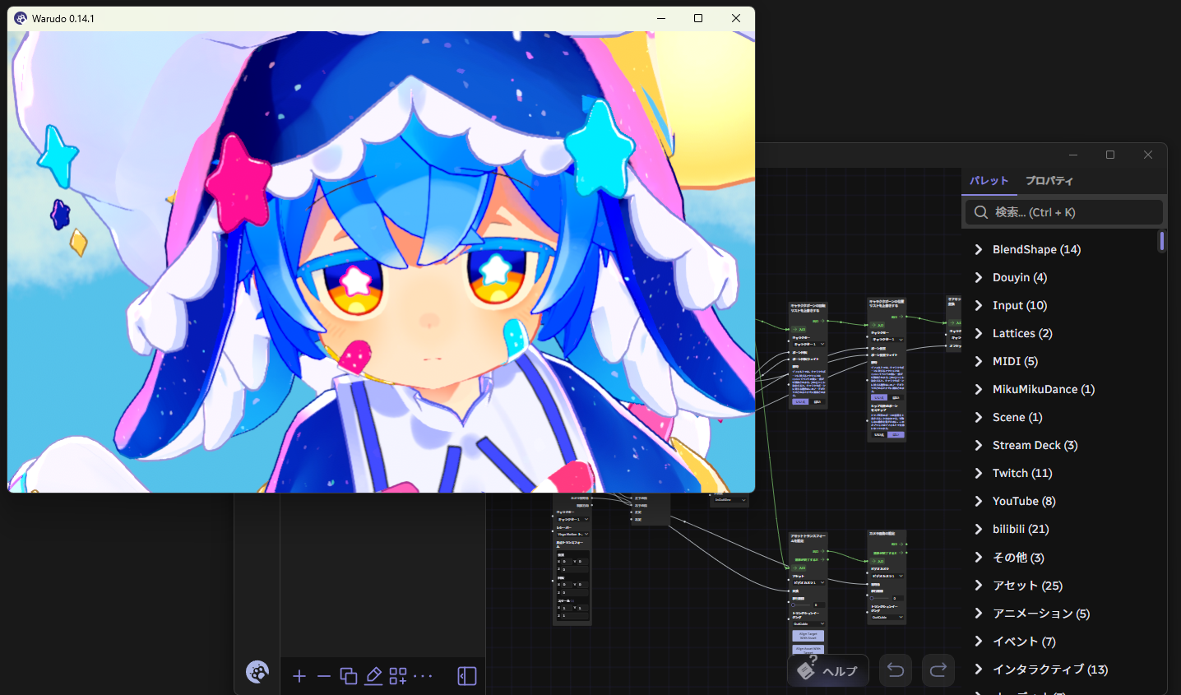Click the Align Target With Asset button
This screenshot has height=695, width=1181.
click(x=808, y=636)
